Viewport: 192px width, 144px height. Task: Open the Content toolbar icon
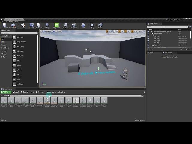coord(31,26)
